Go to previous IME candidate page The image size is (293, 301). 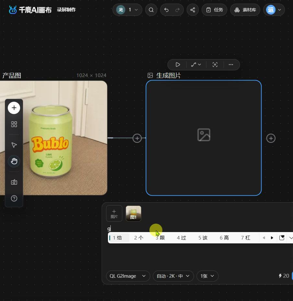point(264,238)
